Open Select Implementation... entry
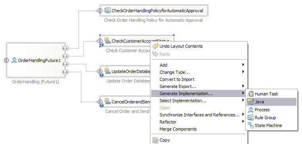 [198, 101]
